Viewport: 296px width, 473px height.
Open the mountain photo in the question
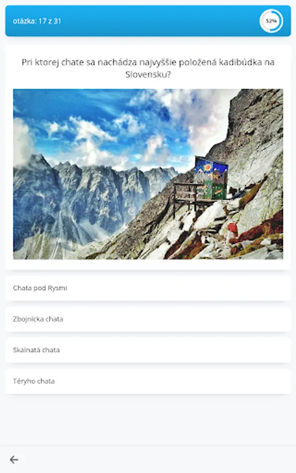click(148, 174)
